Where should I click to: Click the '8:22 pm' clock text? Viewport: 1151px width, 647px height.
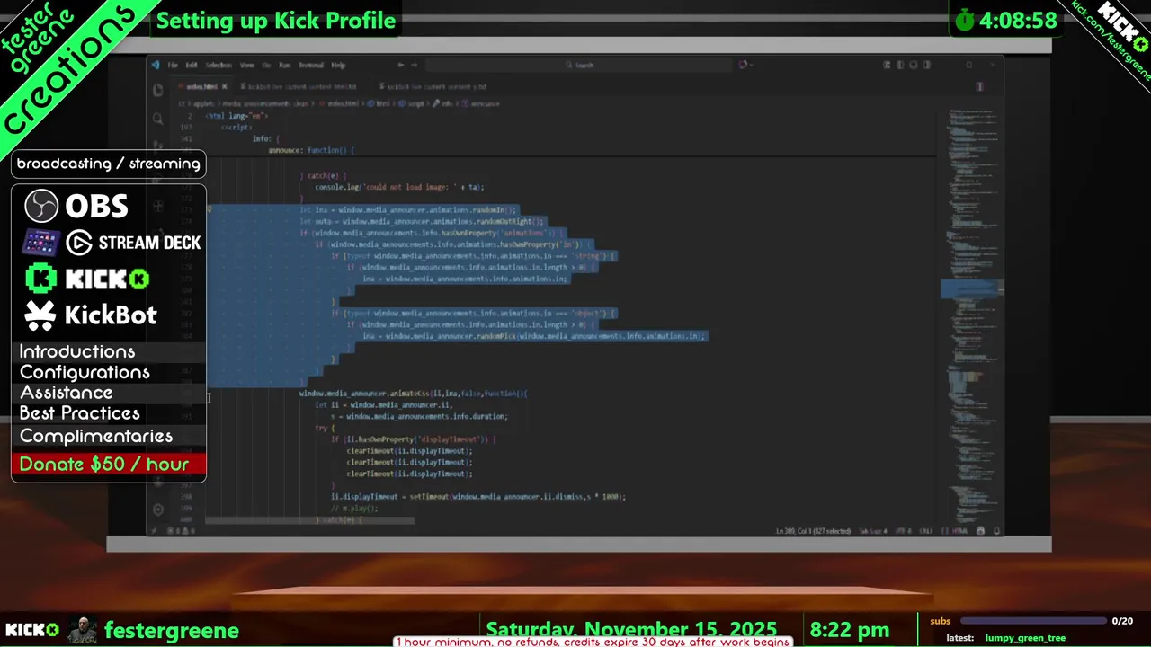point(850,631)
